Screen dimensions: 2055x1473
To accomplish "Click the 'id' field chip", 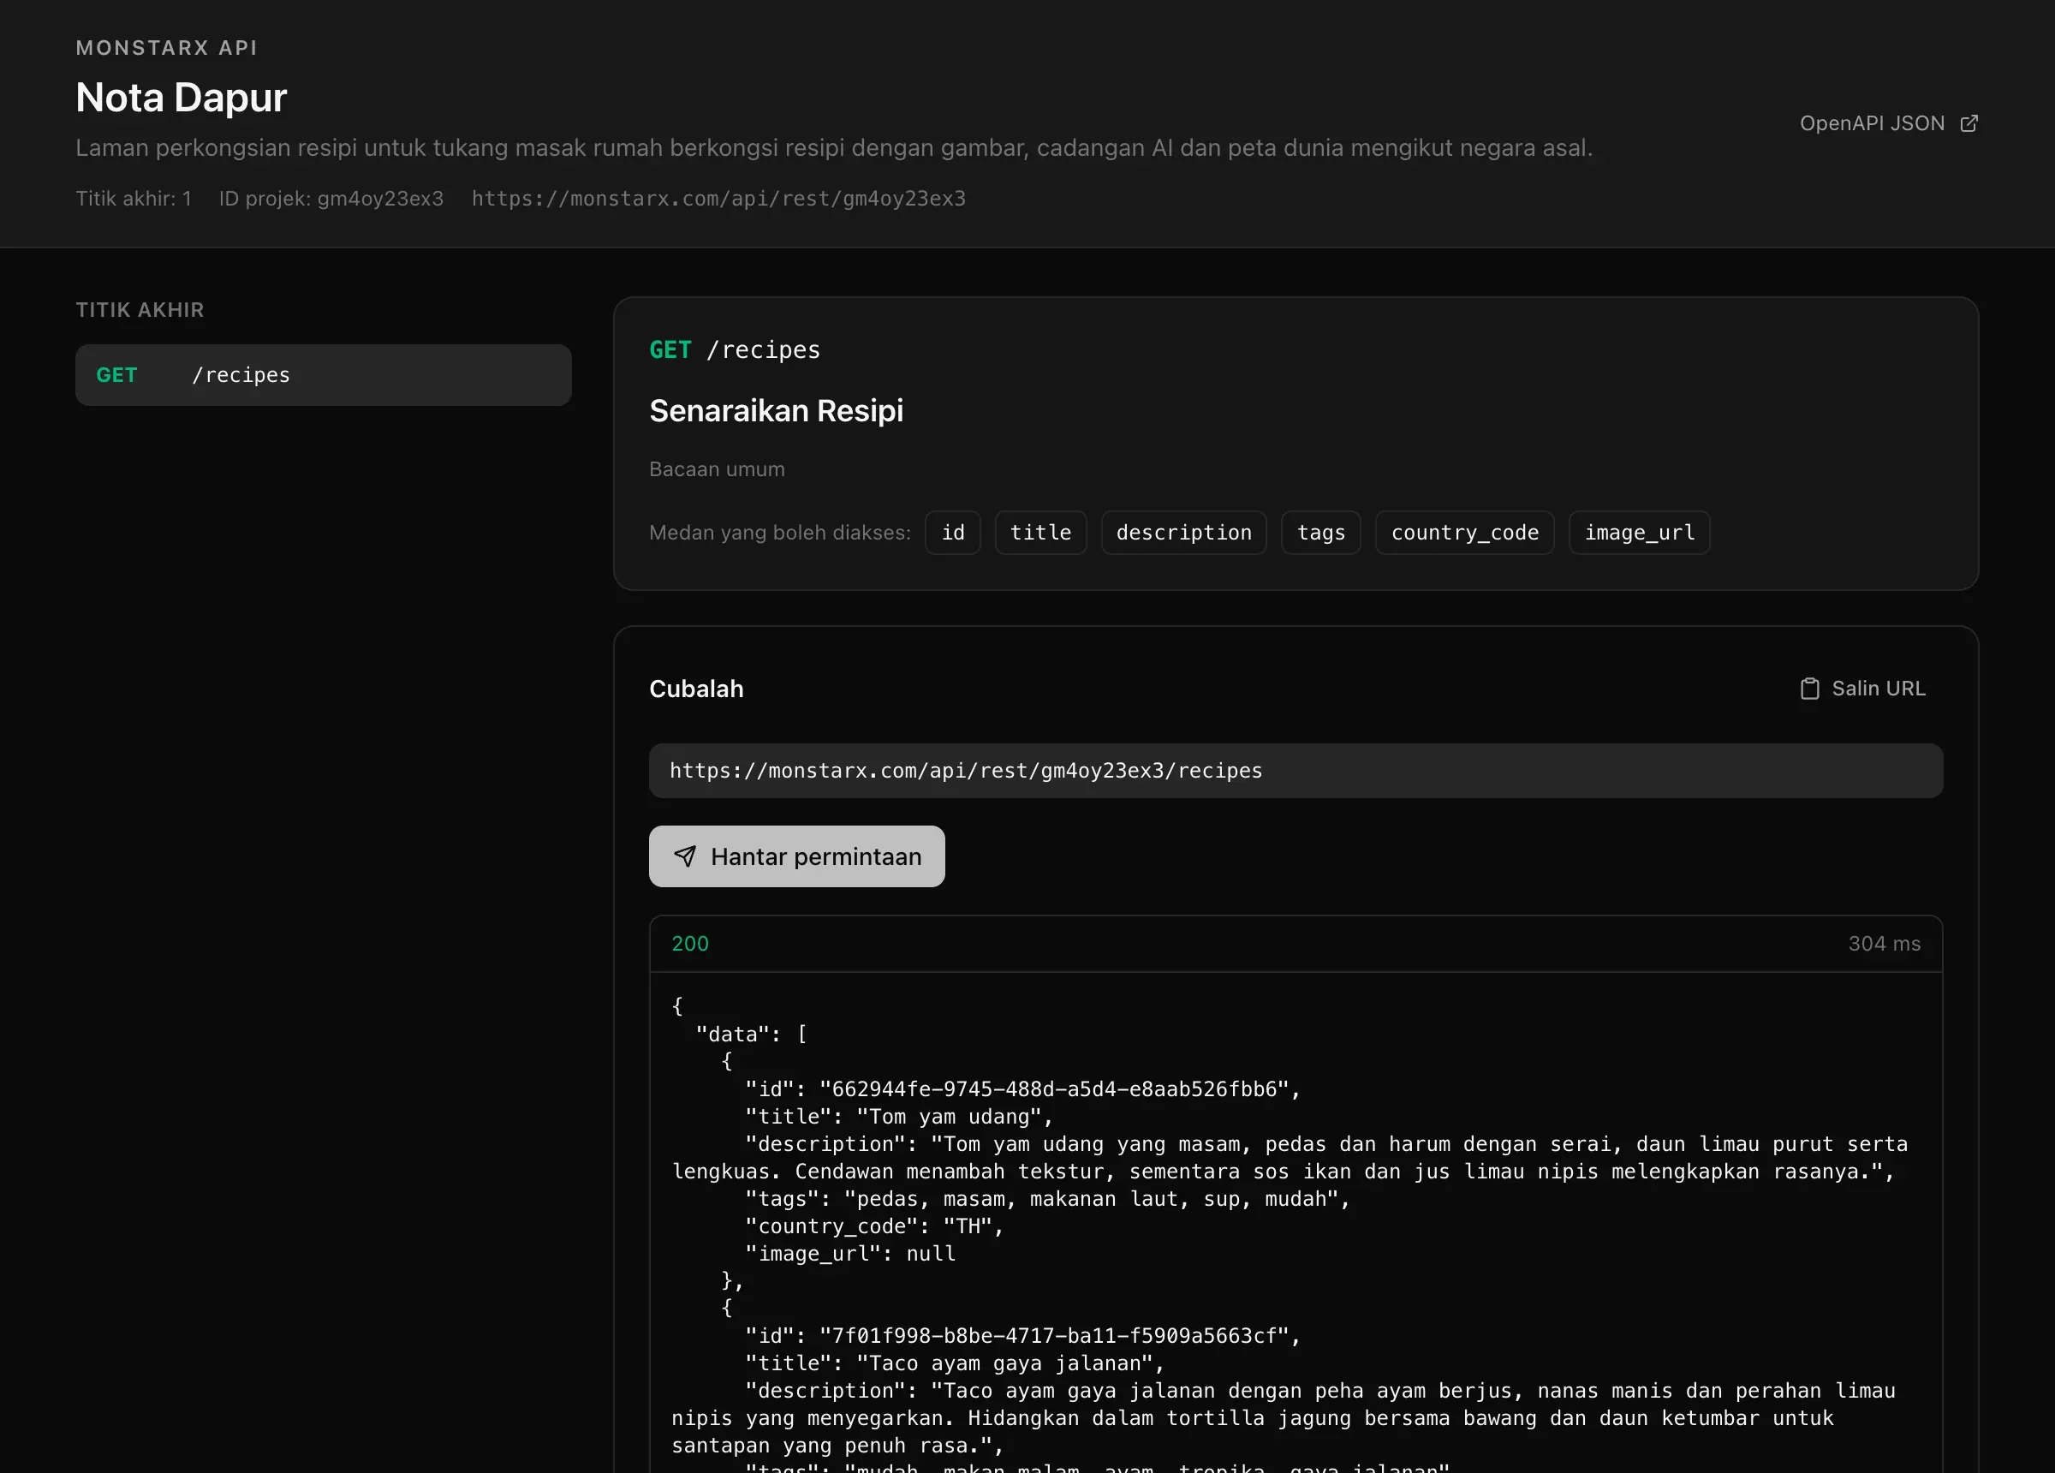I will click(953, 532).
